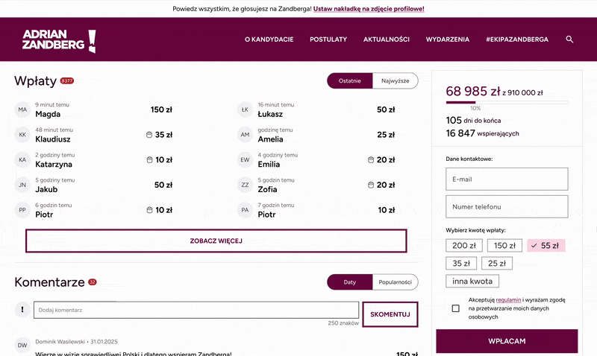597x356 pixels.
Task: Switch payments list to Ostatnie
Action: pyautogui.click(x=349, y=81)
